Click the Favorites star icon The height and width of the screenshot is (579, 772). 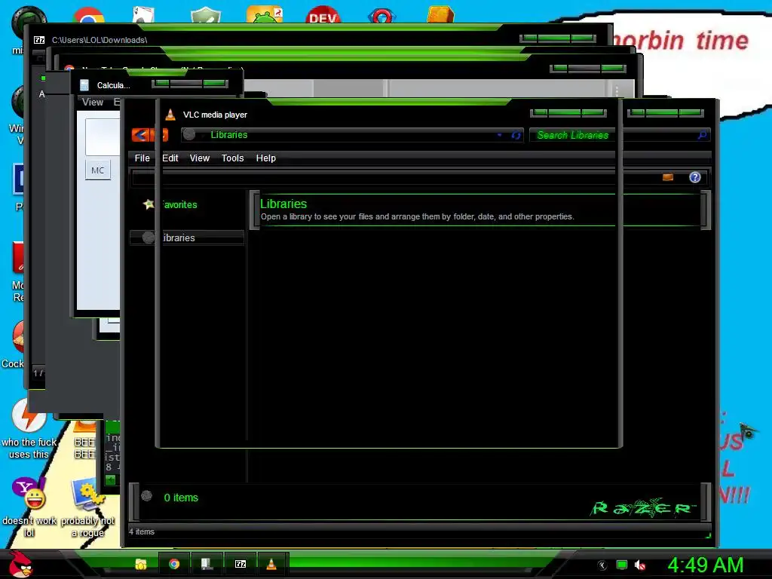(149, 204)
